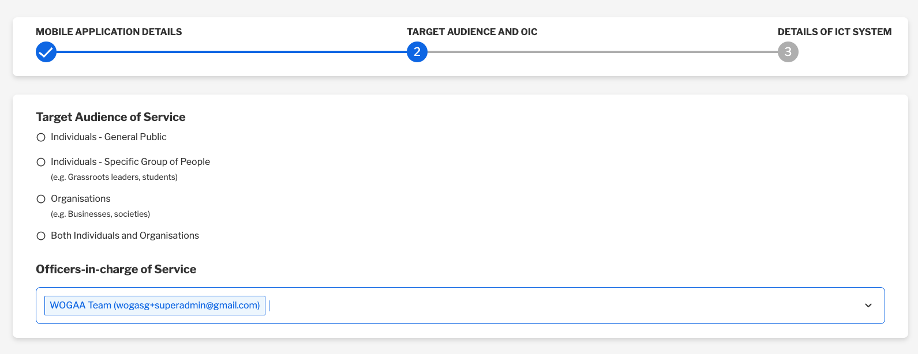Viewport: 918px width, 354px height.
Task: Choose the Organisations radio button
Action: (41, 199)
